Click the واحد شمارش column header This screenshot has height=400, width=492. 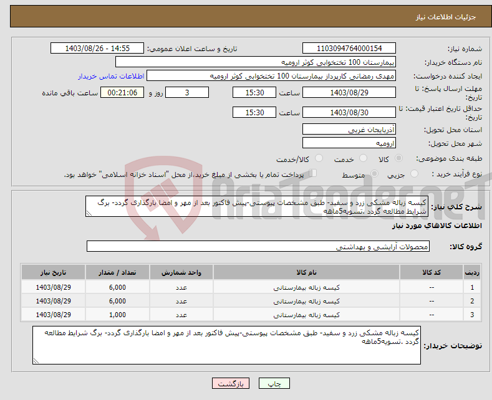click(181, 272)
